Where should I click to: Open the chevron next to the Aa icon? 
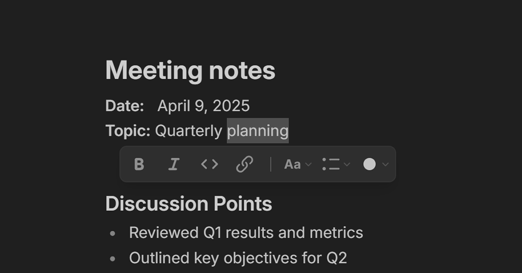tap(308, 165)
